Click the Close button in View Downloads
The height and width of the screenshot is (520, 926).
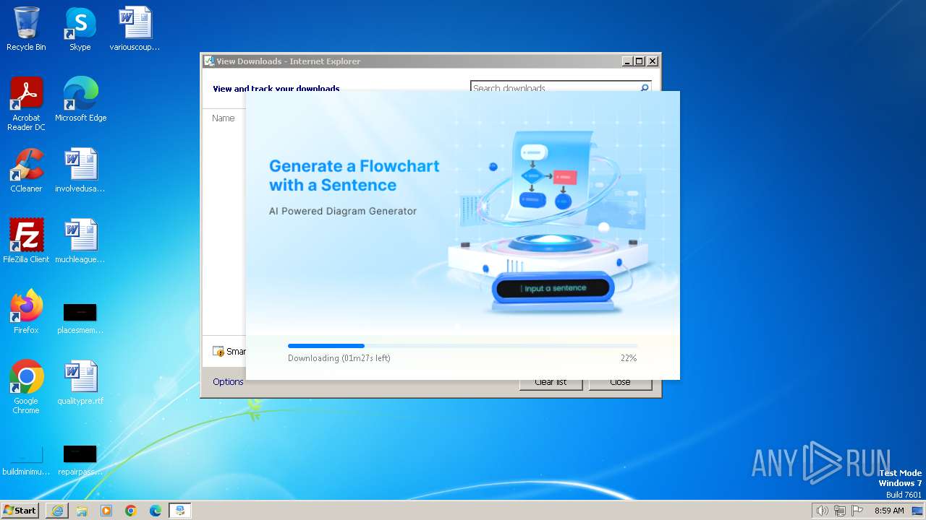click(620, 384)
